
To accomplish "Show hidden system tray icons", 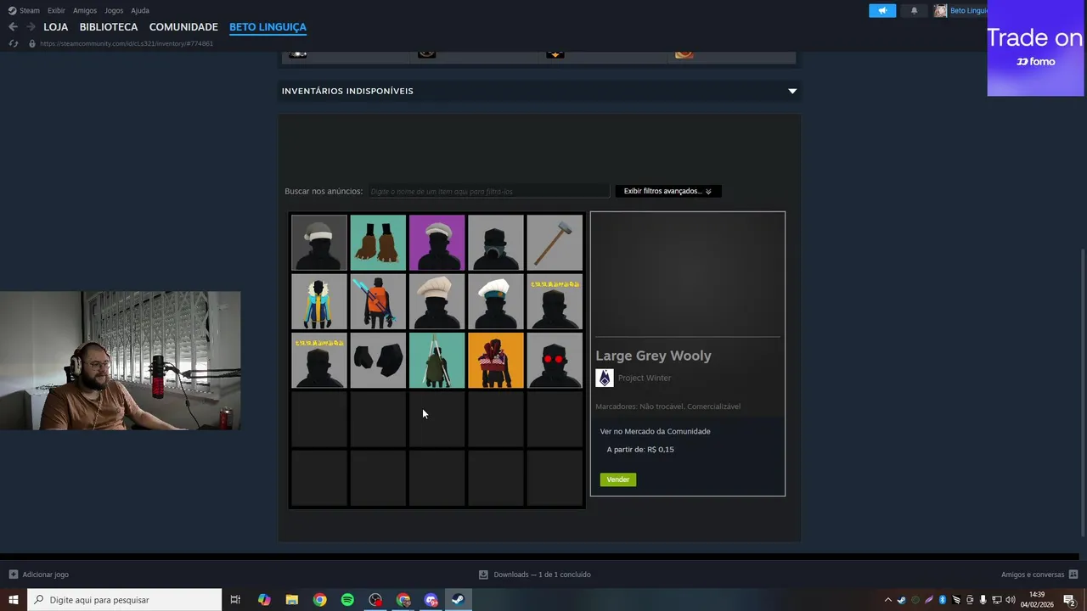I will point(888,600).
